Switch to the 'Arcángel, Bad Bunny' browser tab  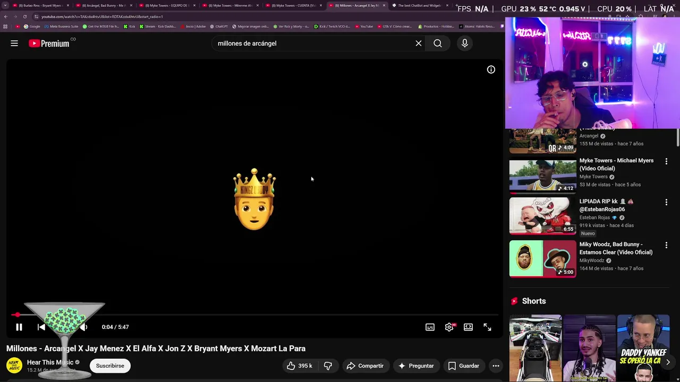tap(104, 5)
